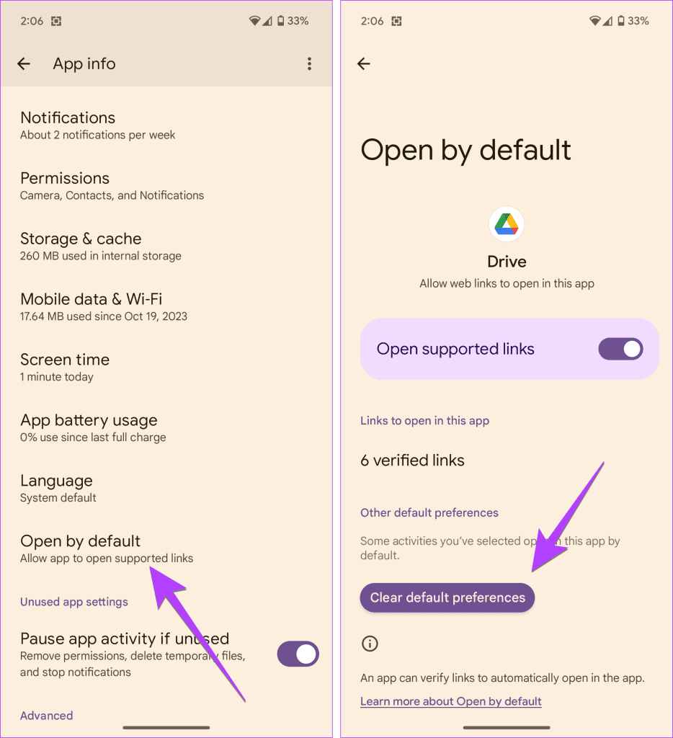Go back from App info screen
Image resolution: width=673 pixels, height=738 pixels.
coord(24,63)
